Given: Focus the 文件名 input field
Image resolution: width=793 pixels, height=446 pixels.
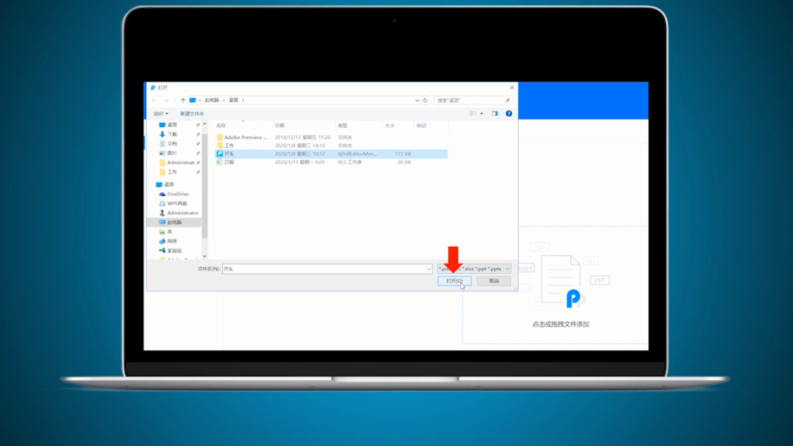Looking at the screenshot, I should pyautogui.click(x=327, y=269).
